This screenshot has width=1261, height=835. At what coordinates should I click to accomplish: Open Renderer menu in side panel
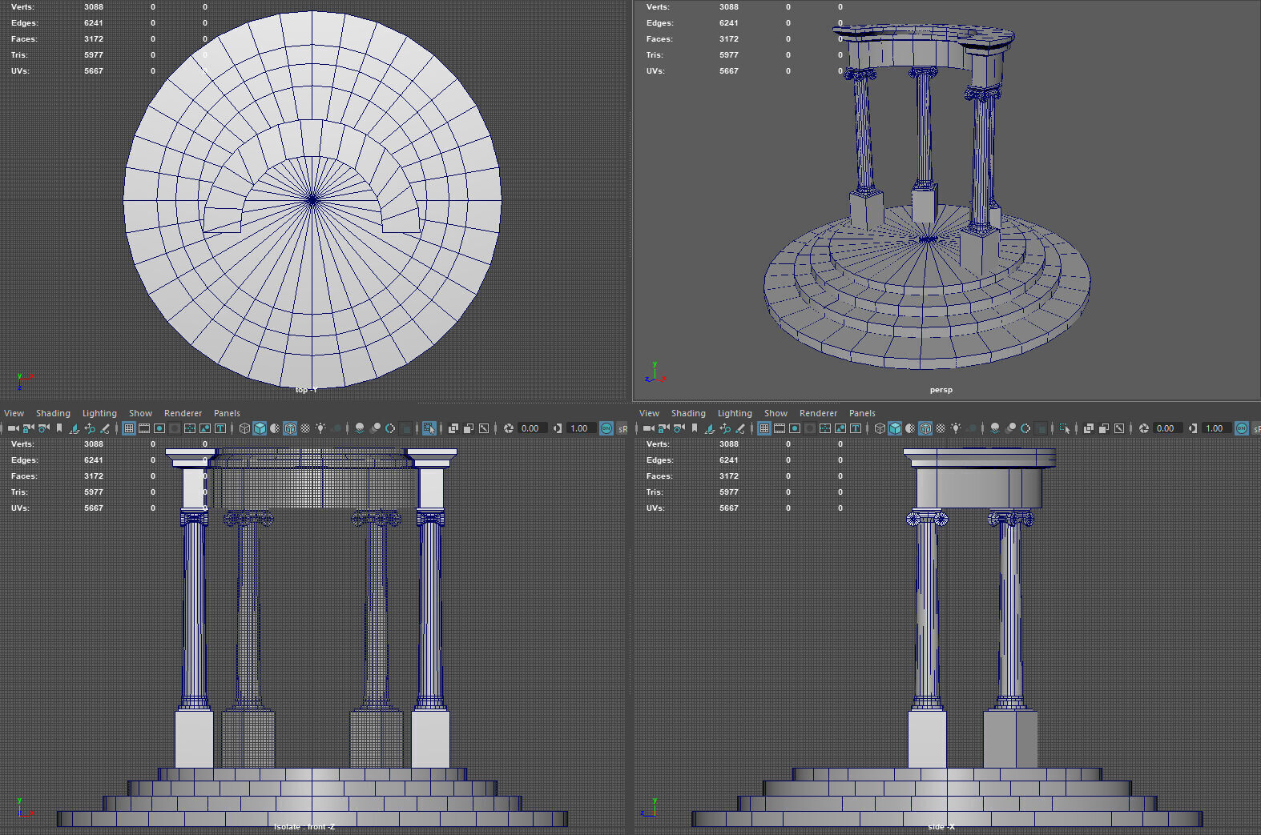[818, 413]
